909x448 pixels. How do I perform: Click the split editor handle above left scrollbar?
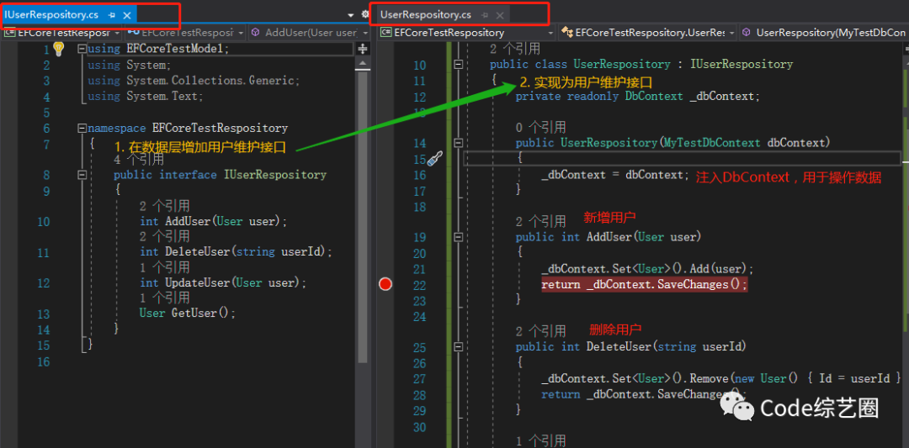[363, 49]
